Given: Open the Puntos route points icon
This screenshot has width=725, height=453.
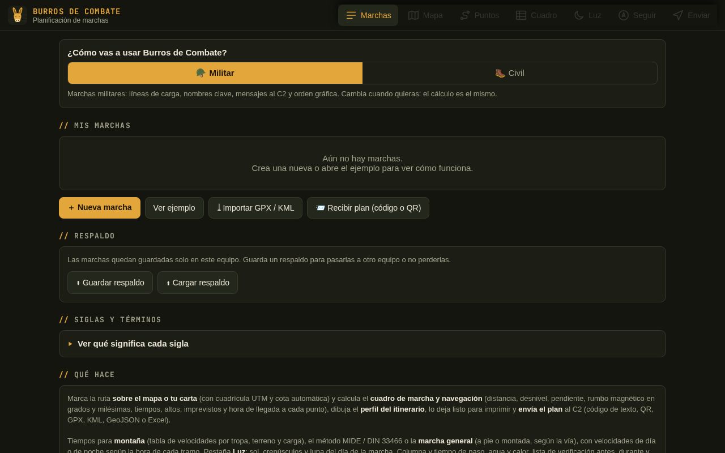Looking at the screenshot, I should point(465,15).
